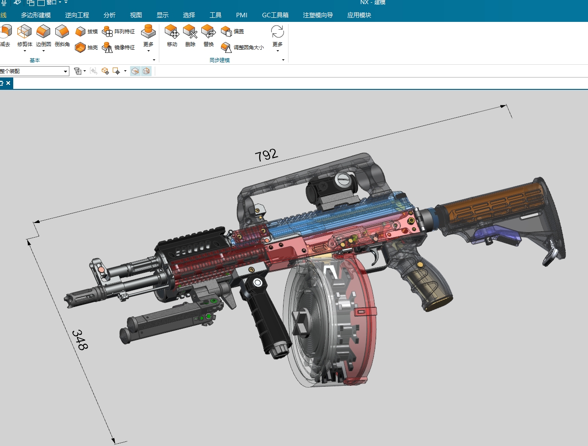The height and width of the screenshot is (446, 588).
Task: Switch to the PMI ribbon tab
Action: pyautogui.click(x=241, y=15)
